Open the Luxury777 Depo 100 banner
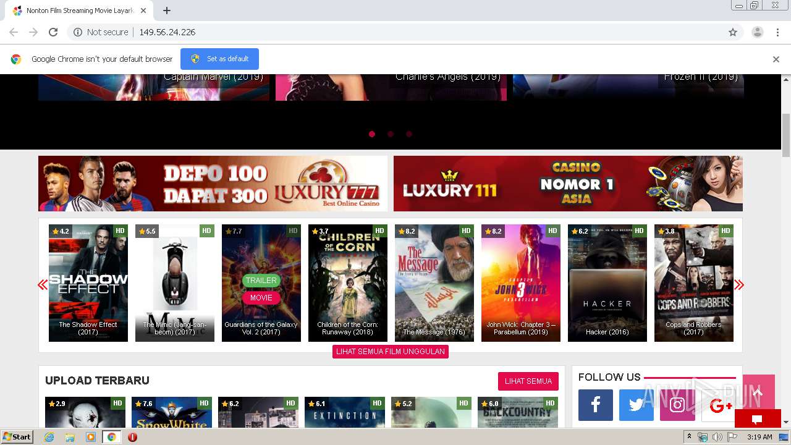 213,184
